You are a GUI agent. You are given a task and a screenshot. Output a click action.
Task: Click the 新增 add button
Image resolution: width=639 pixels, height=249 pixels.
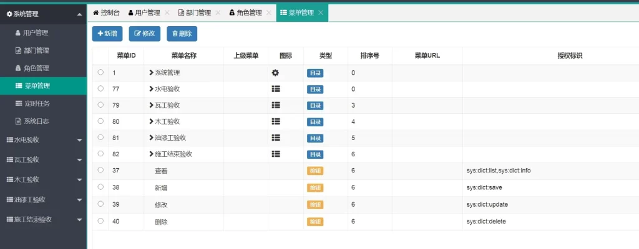click(107, 34)
